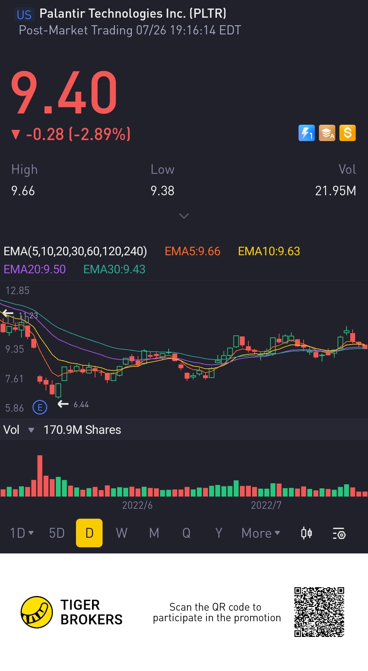Tap the tallest red volume bar
Viewport: 368px width, 671px height.
click(40, 476)
